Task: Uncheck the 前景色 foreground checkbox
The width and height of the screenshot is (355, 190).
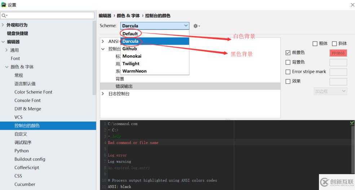Action: pos(288,53)
